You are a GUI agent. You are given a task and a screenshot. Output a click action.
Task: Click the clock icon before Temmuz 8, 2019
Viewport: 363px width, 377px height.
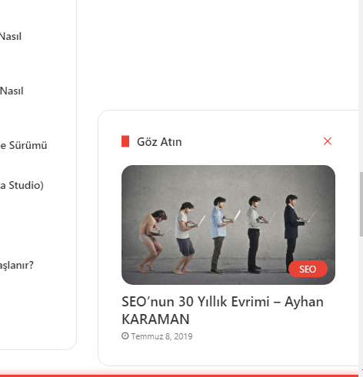point(125,336)
